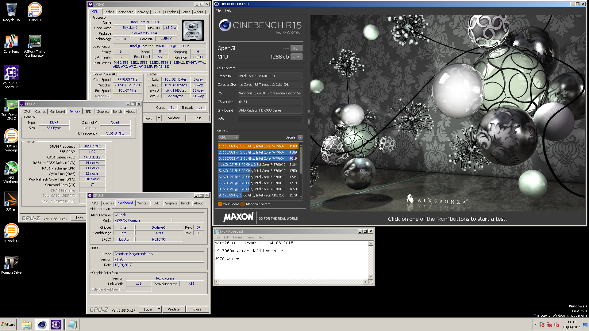This screenshot has width=589, height=331.
Task: Click the CPU-Z icon in the taskbar
Action: [x=56, y=325]
